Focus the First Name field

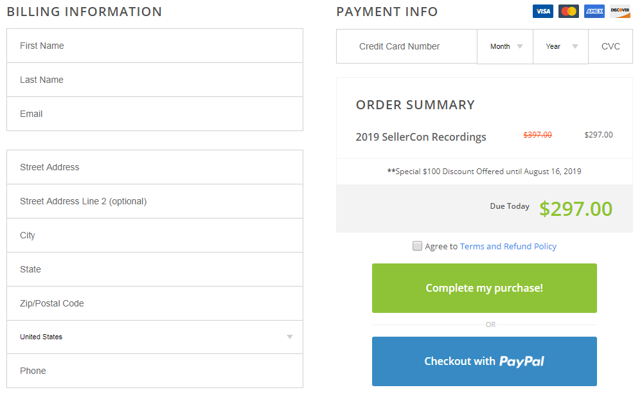pos(155,46)
